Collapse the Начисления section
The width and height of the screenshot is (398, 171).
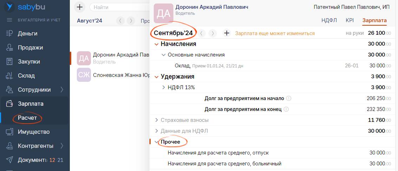pos(157,44)
